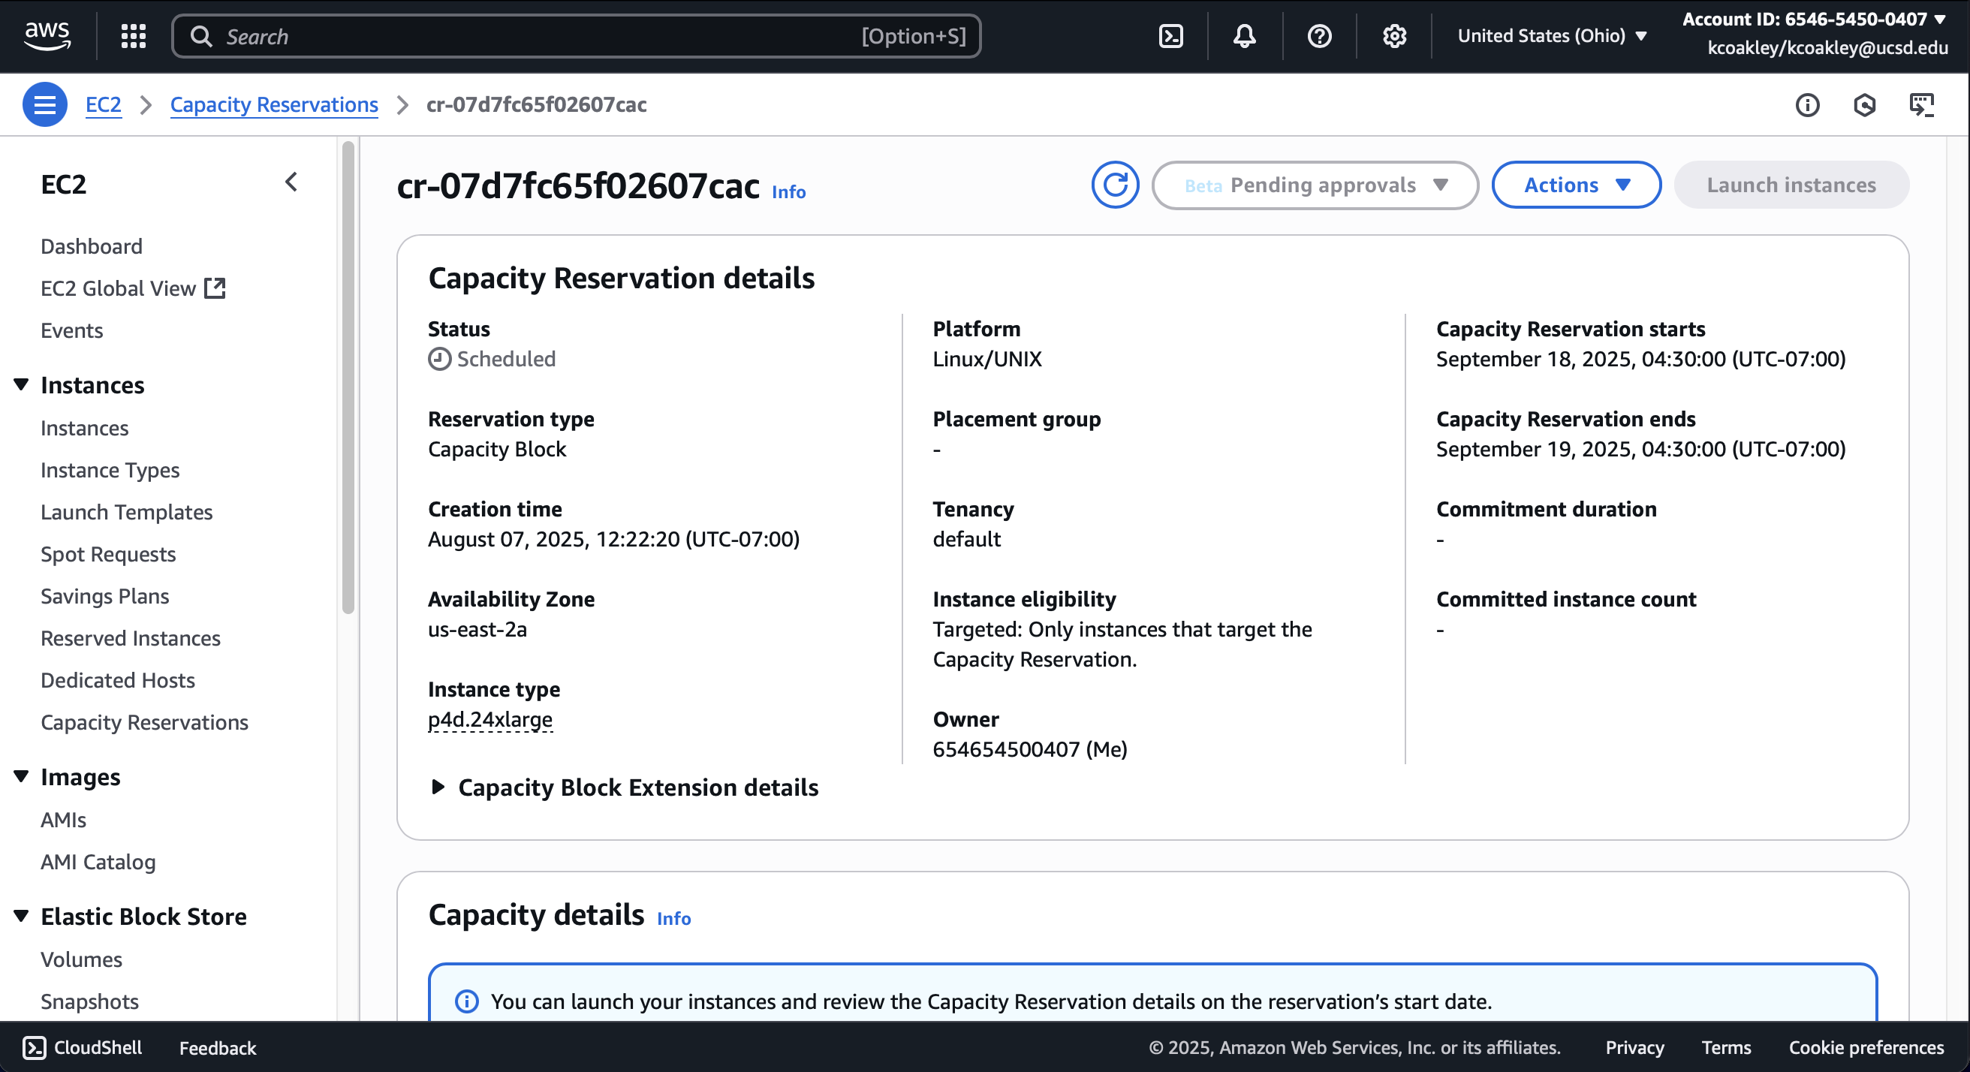This screenshot has width=1970, height=1072.
Task: Open the Actions dropdown
Action: click(1575, 185)
